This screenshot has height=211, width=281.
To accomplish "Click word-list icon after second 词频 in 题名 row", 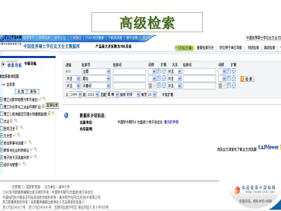I will [x=229, y=78].
